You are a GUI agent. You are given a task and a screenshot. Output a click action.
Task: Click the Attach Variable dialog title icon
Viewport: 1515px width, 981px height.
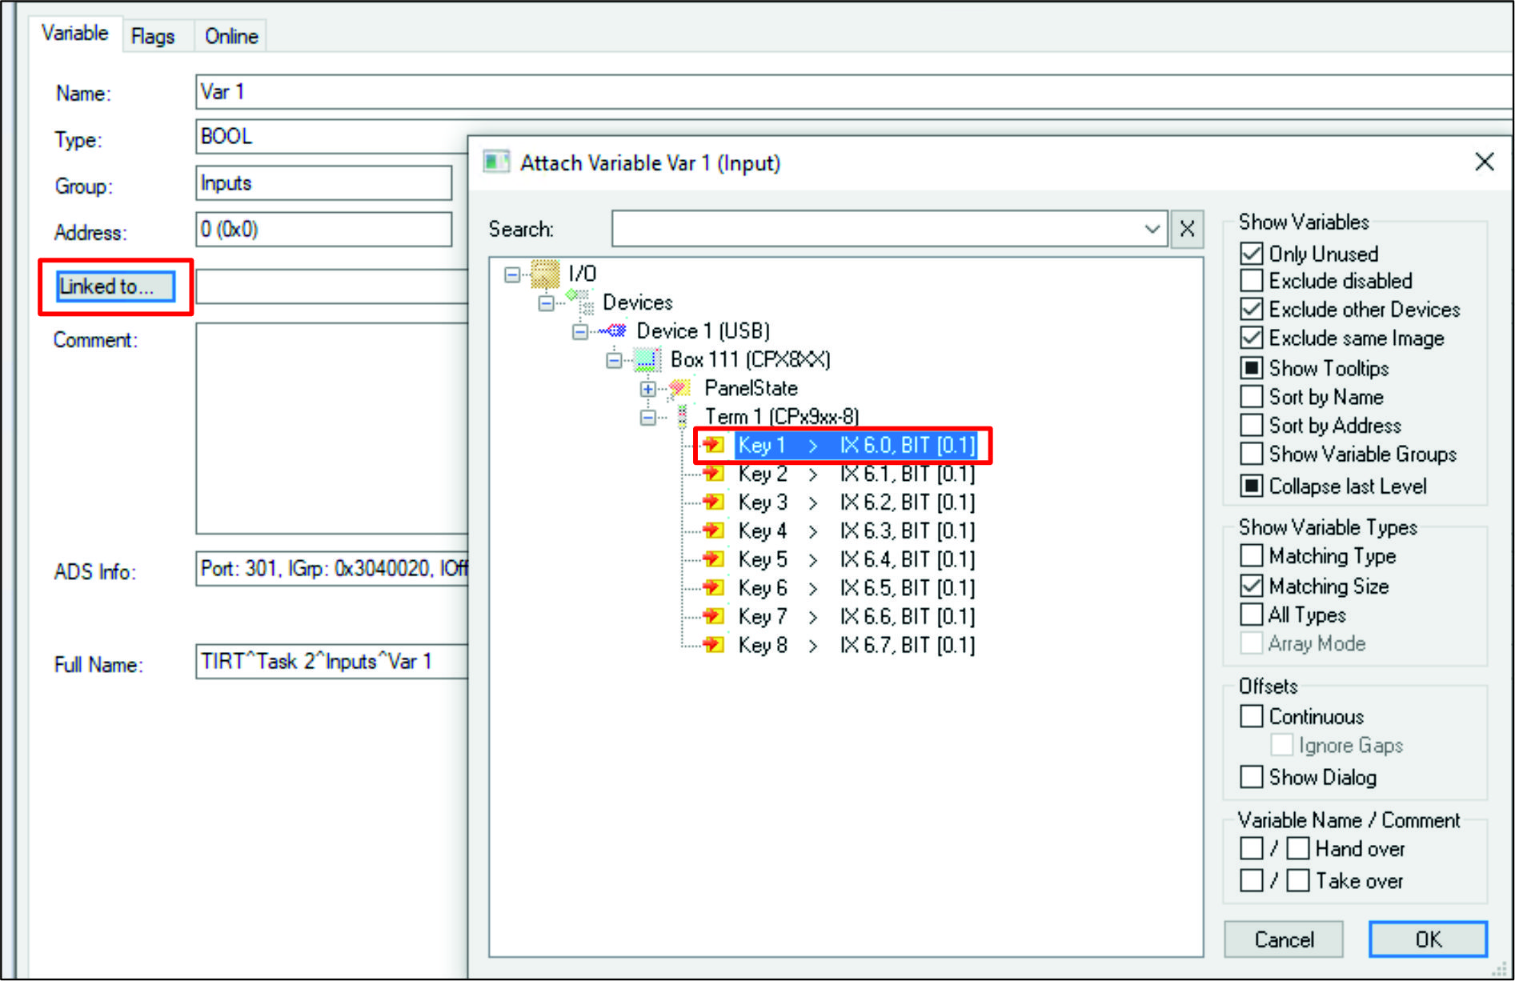pyautogui.click(x=496, y=162)
